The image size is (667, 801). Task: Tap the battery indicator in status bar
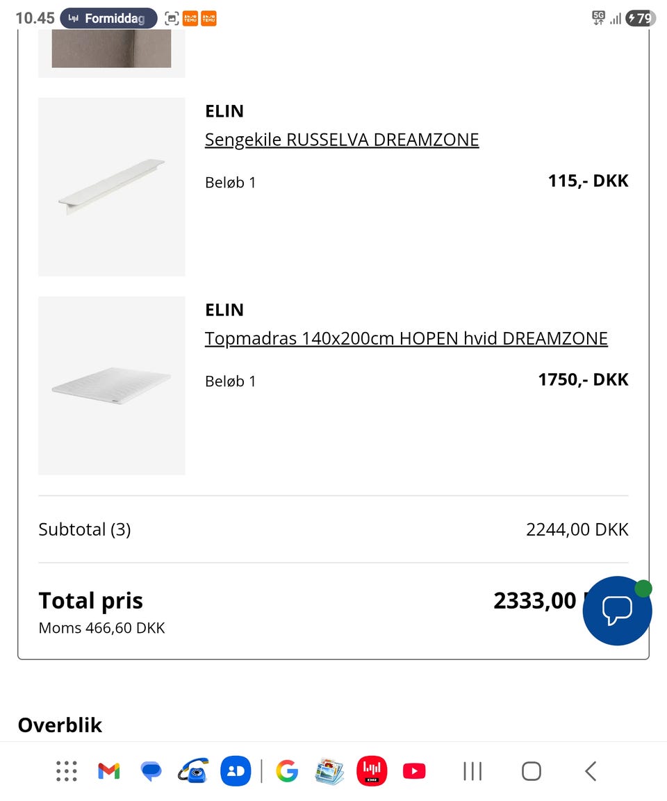[x=640, y=19]
